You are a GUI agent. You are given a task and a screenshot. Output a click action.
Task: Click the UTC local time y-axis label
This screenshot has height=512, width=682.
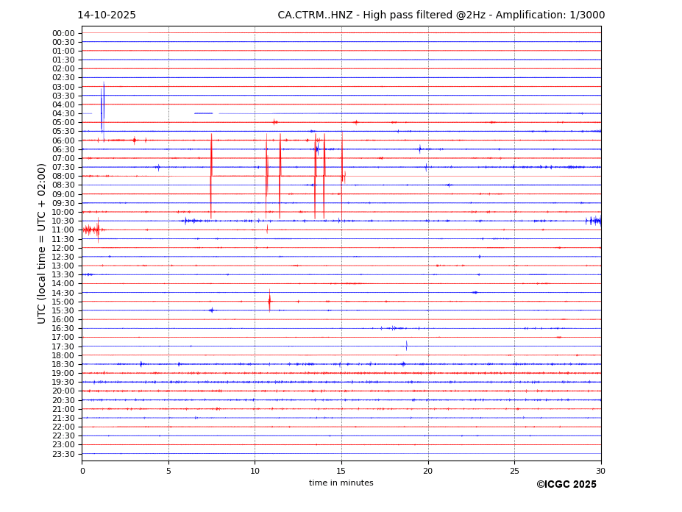click(42, 243)
